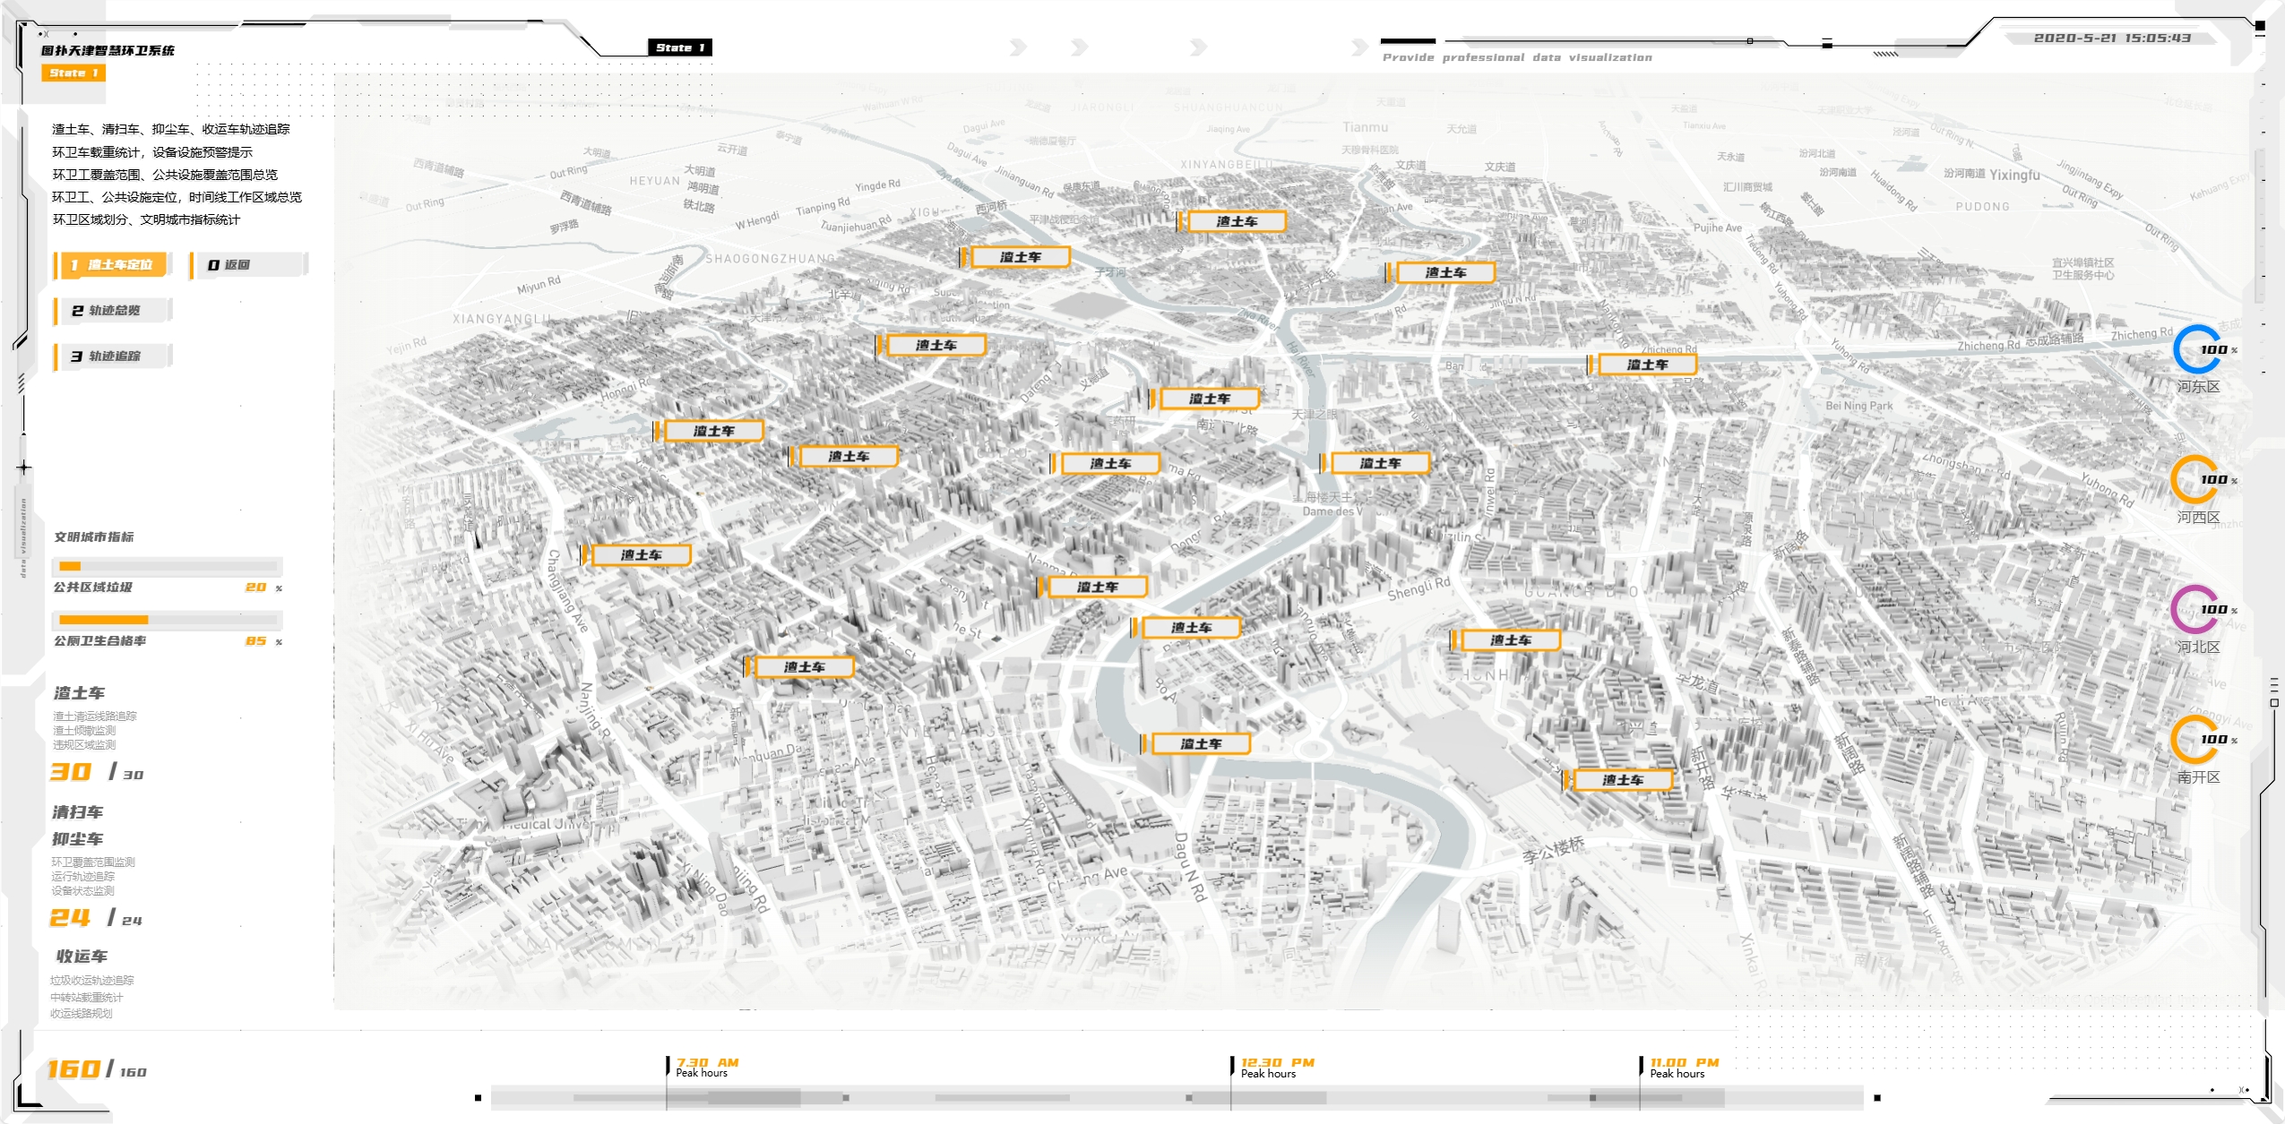Click the 渣土车 marker beside Zhicheng Rd
This screenshot has height=1124, width=2285.
click(x=1647, y=365)
